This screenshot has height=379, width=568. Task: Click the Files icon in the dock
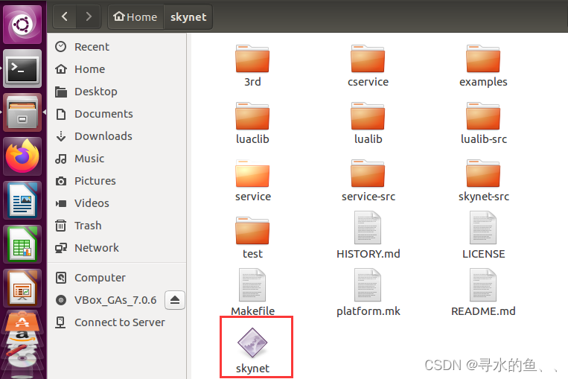[22, 112]
